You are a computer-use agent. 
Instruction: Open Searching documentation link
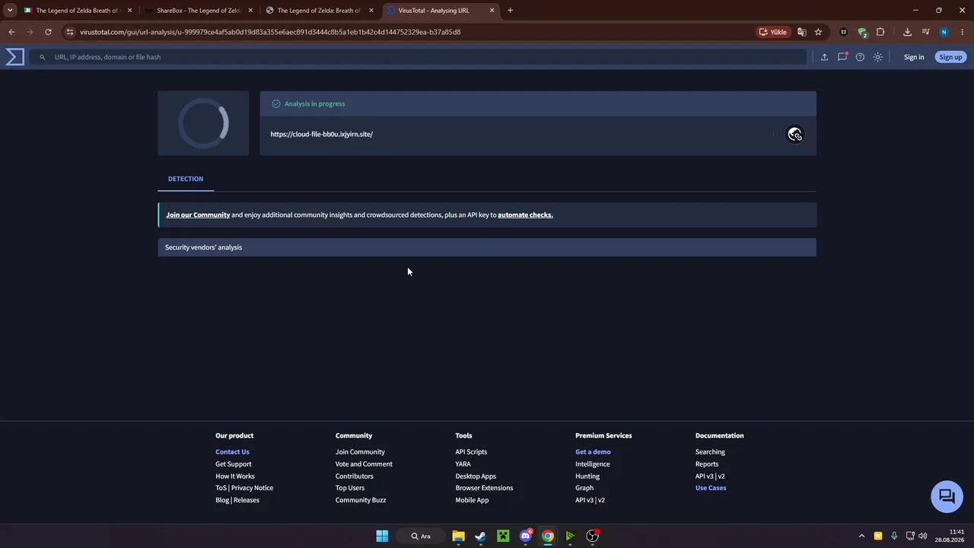tap(710, 452)
